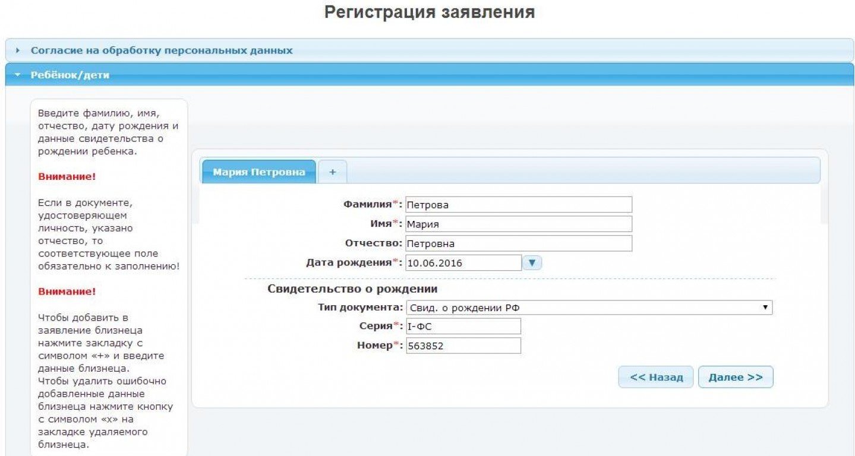Click the Дата рождения field showing 10.06.2016
Image resolution: width=855 pixels, height=456 pixels.
click(x=463, y=262)
